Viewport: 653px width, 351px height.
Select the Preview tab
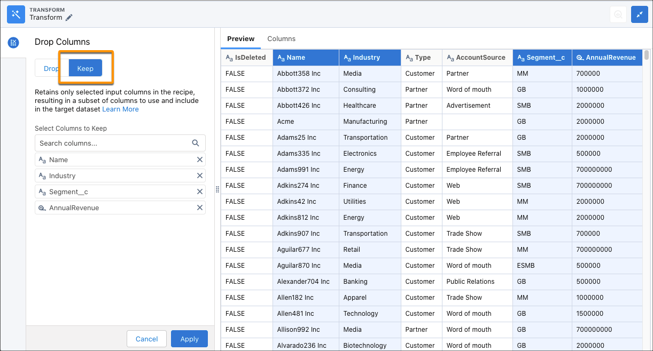coord(241,38)
